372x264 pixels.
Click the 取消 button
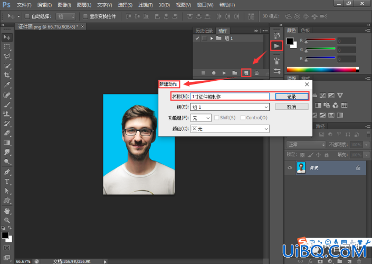292,107
